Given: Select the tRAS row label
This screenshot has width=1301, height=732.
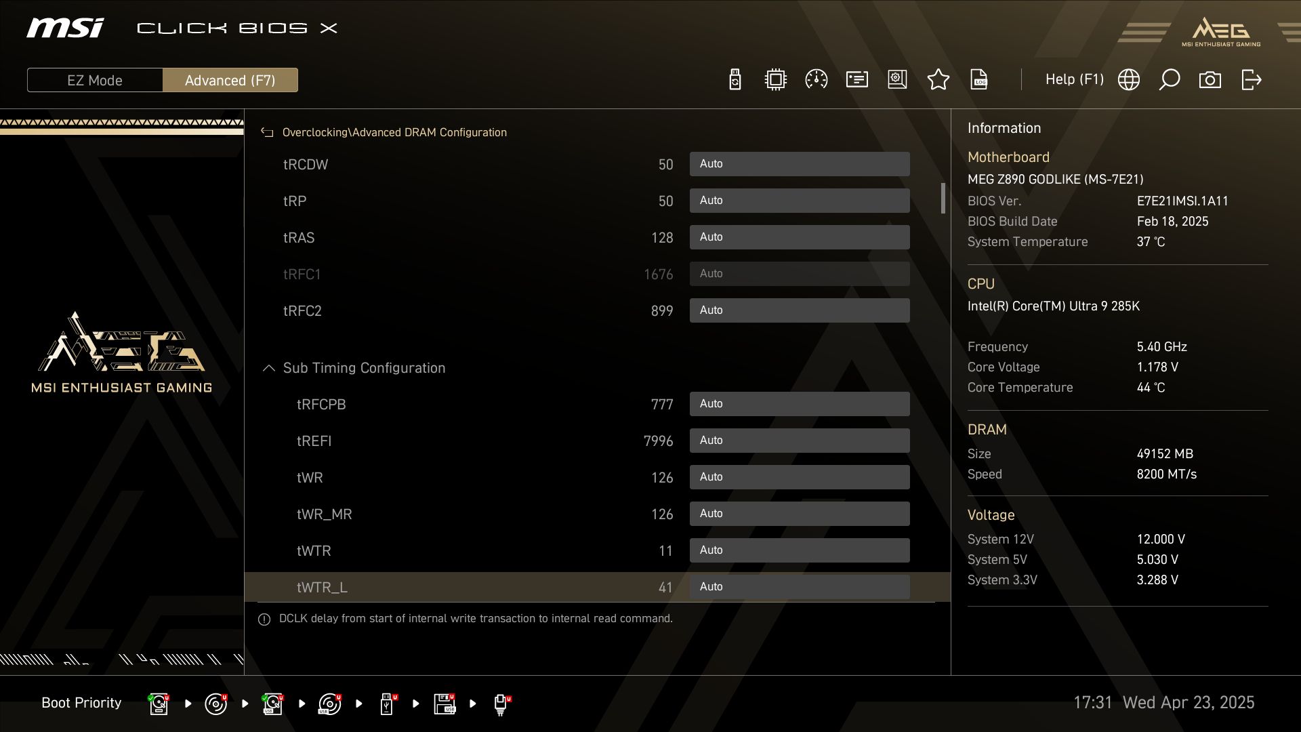Looking at the screenshot, I should (299, 238).
